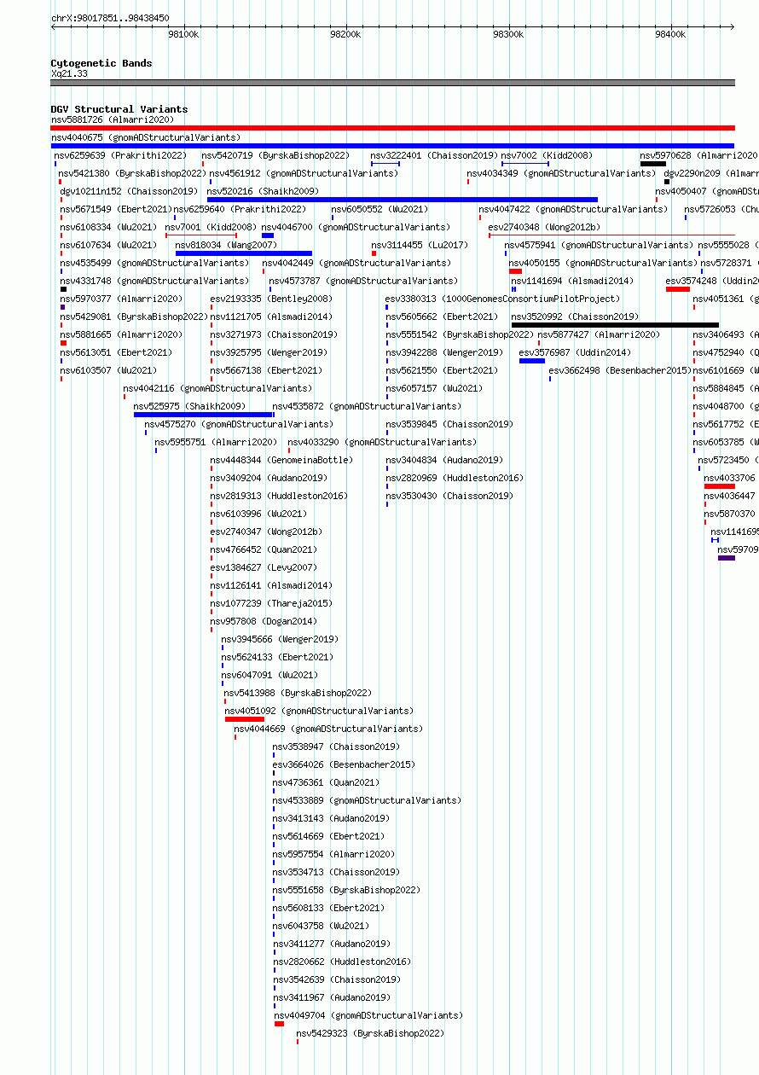Viewport: 759px width, 1075px height.
Task: Open variant nsv5877427 (Almarri2020)
Action: (600, 334)
